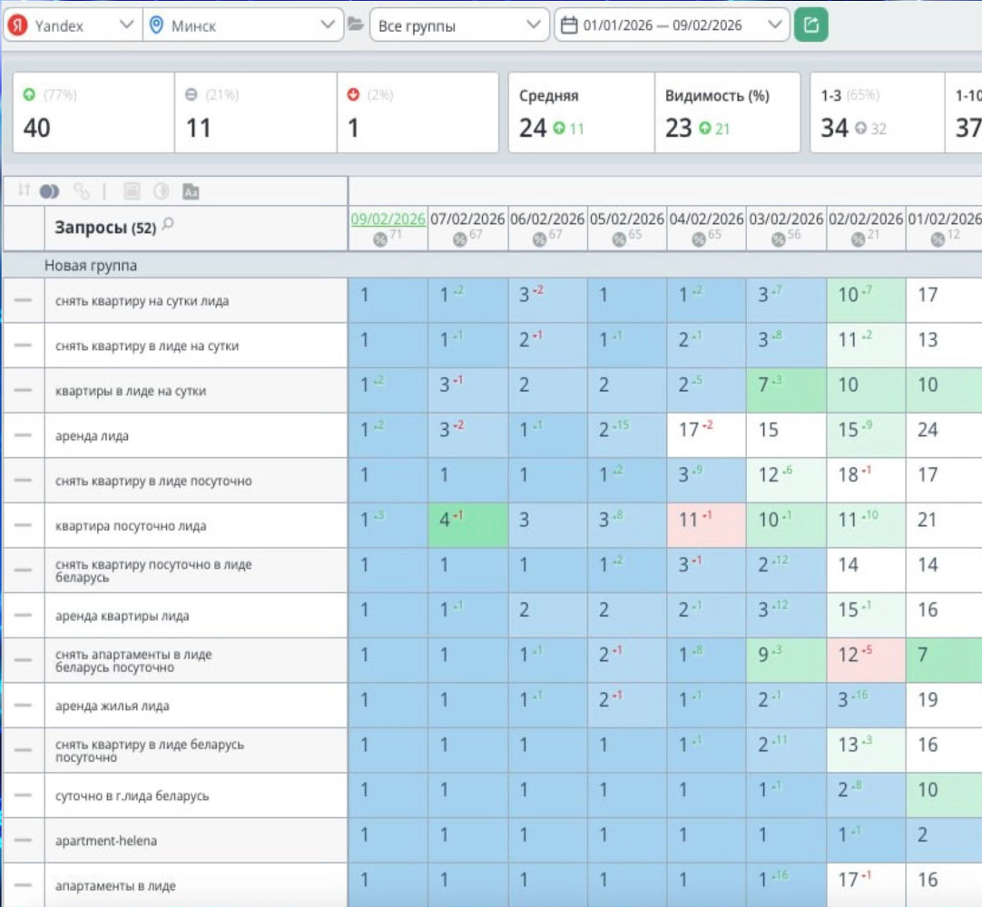Click the table view icon in toolbar
982x907 pixels.
coord(132,190)
